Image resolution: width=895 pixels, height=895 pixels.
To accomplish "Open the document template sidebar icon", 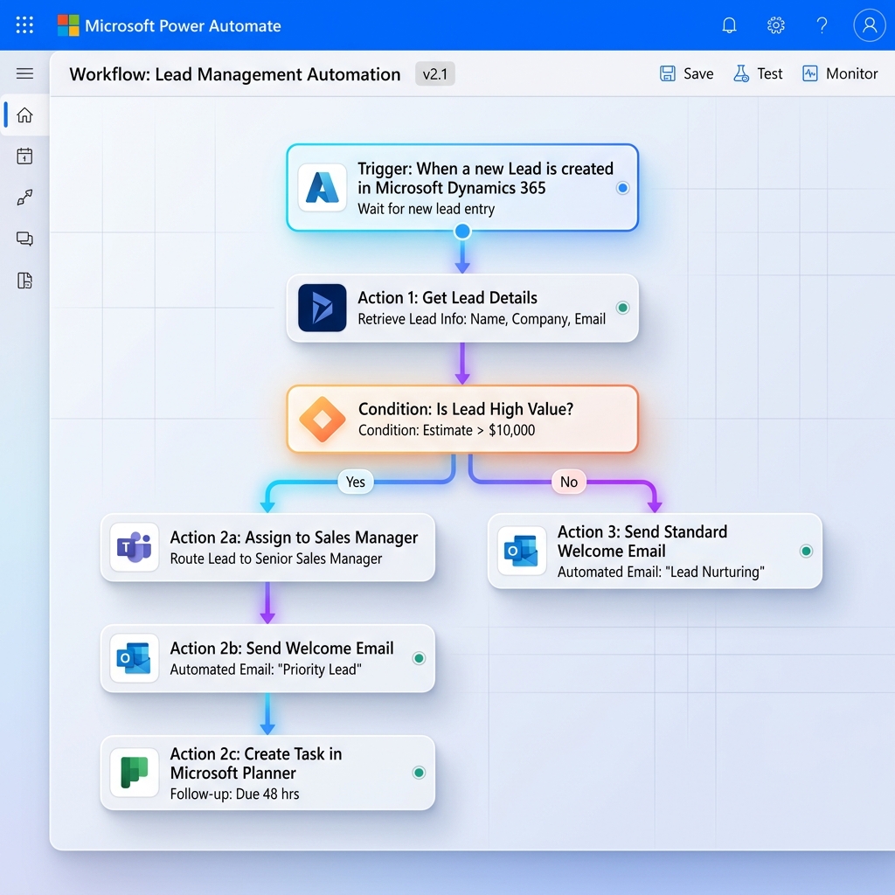I will point(24,281).
